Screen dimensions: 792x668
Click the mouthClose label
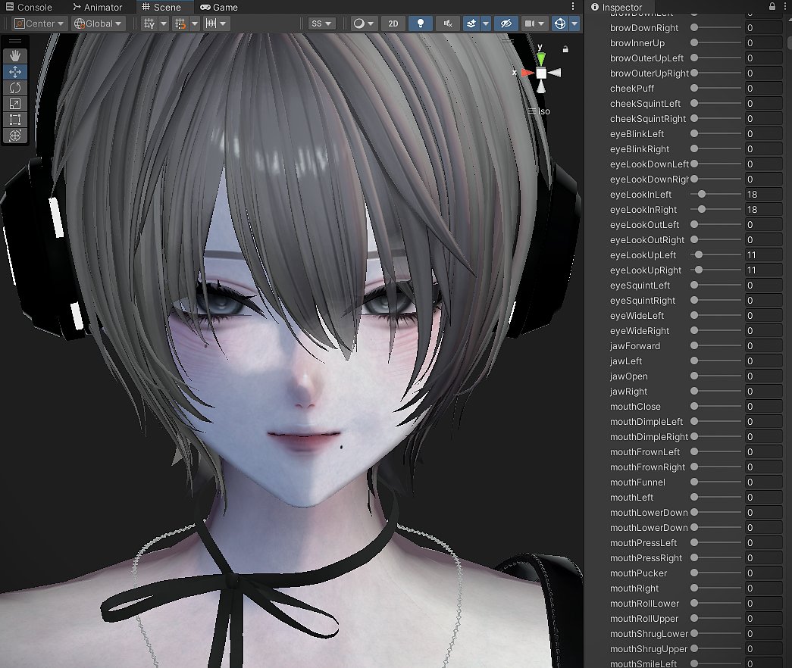(x=635, y=407)
